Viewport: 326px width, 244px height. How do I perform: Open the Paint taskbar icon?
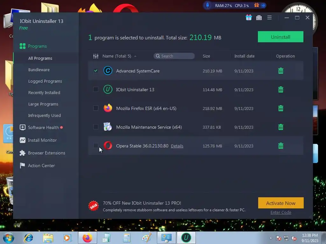(x=146, y=238)
